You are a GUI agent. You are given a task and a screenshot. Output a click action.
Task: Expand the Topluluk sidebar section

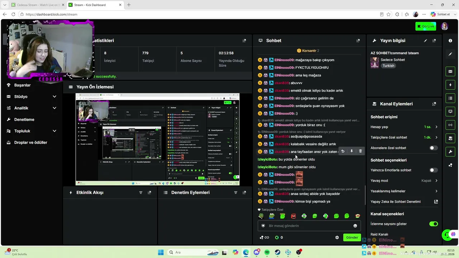(x=32, y=131)
